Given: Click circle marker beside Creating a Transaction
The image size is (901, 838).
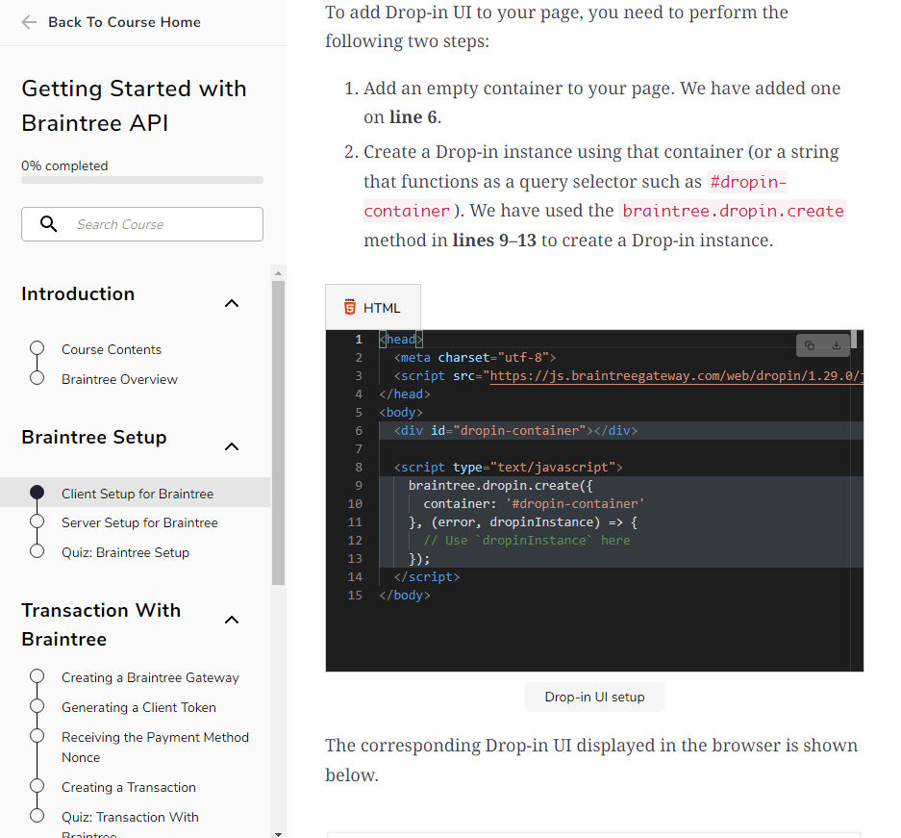Looking at the screenshot, I should [38, 786].
